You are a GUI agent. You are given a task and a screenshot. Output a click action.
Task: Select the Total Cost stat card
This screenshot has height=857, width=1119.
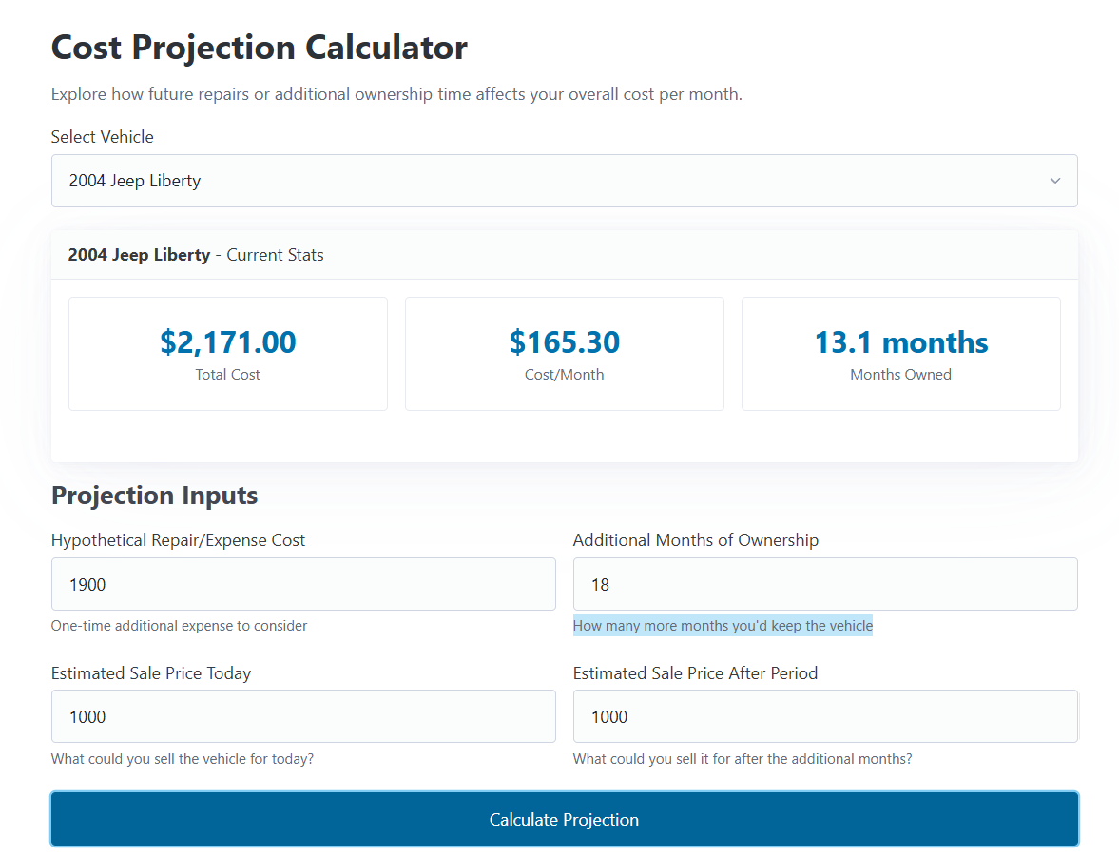(x=227, y=353)
